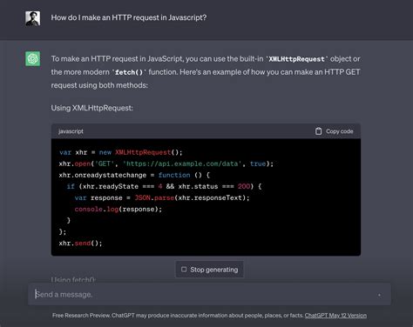The width and height of the screenshot is (413, 327).
Task: Click the Free Research Preview disclaimer text
Action: (x=178, y=316)
